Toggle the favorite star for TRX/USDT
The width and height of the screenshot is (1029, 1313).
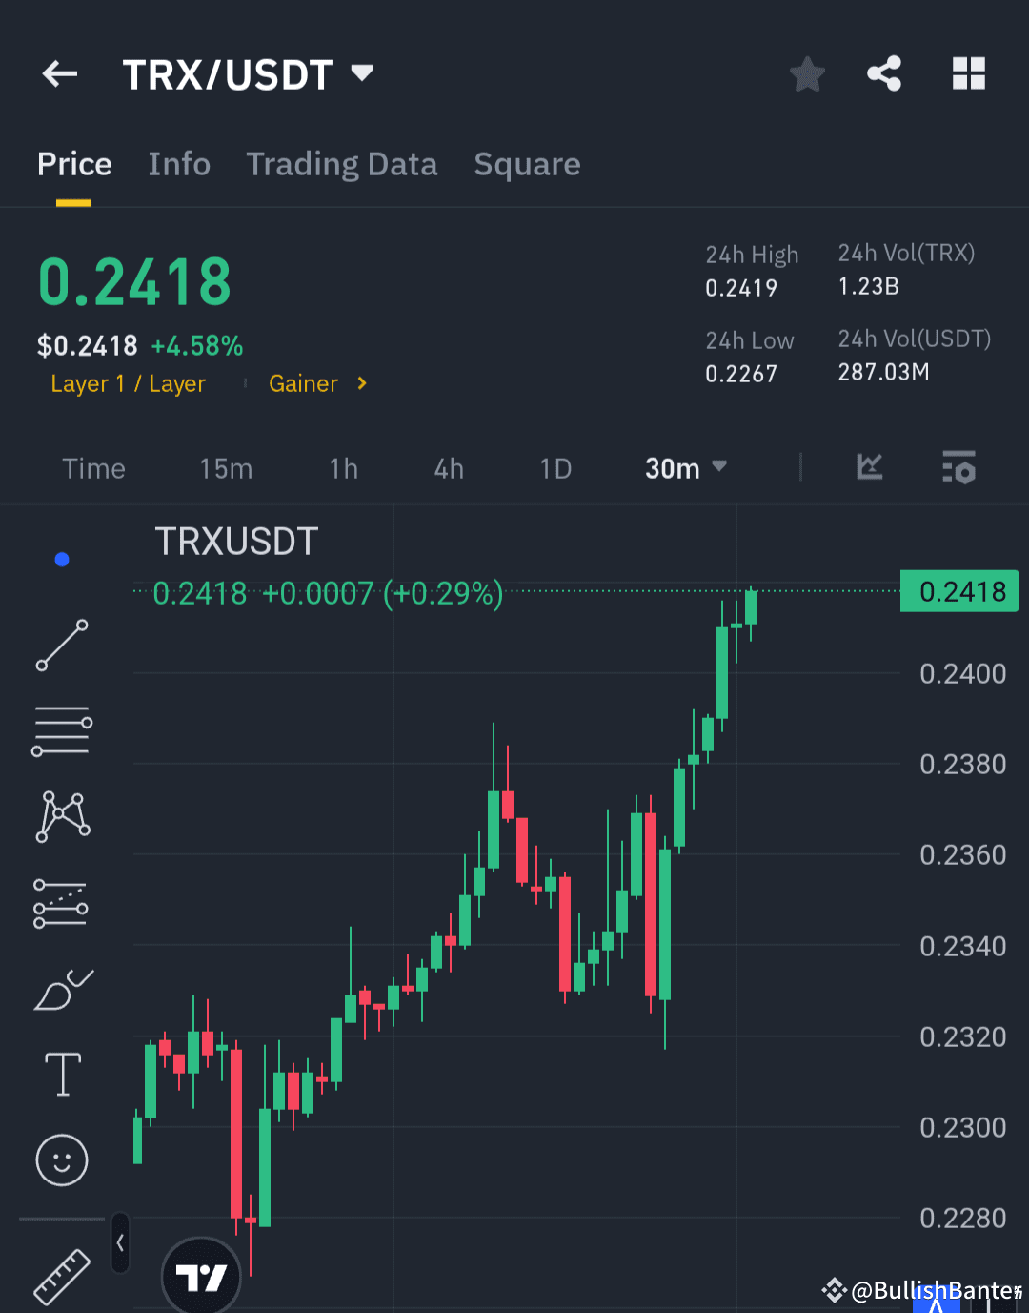807,73
